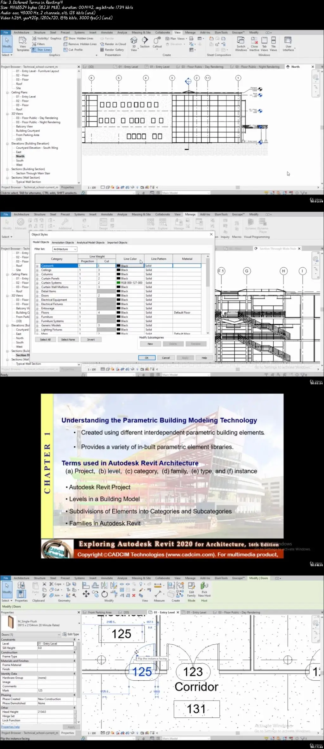Open the Render Gallery
324x749 pixels.
pos(112,50)
